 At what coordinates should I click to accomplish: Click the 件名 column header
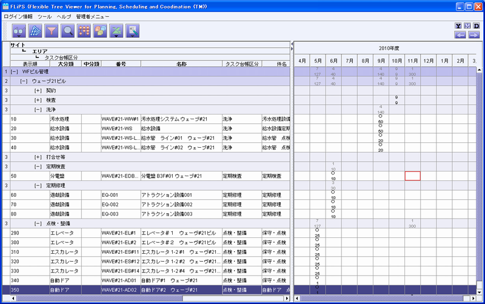coord(276,64)
